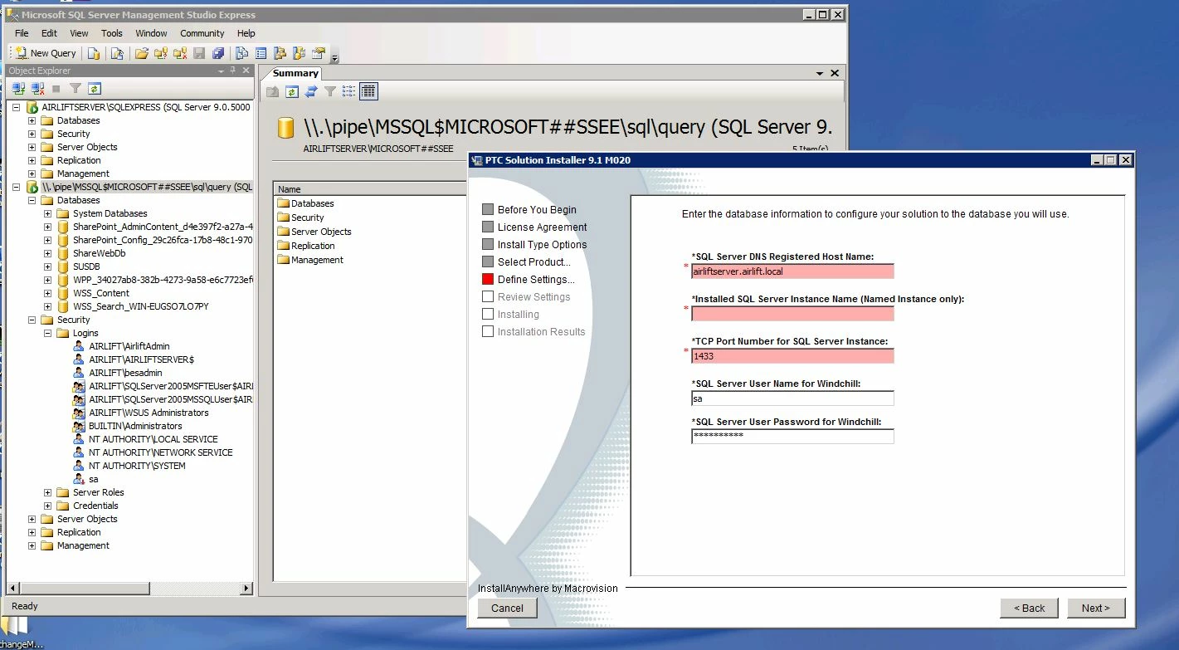Click the Connect icon in Object Explorer
1179x650 pixels.
18,89
